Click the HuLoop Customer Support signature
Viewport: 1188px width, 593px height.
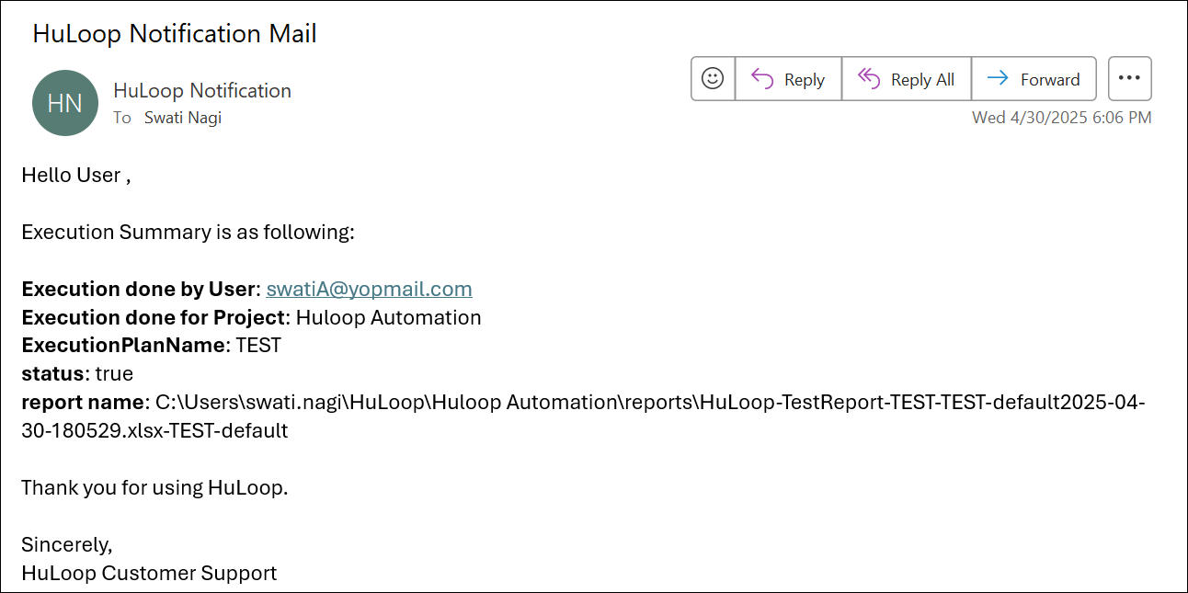[x=149, y=573]
